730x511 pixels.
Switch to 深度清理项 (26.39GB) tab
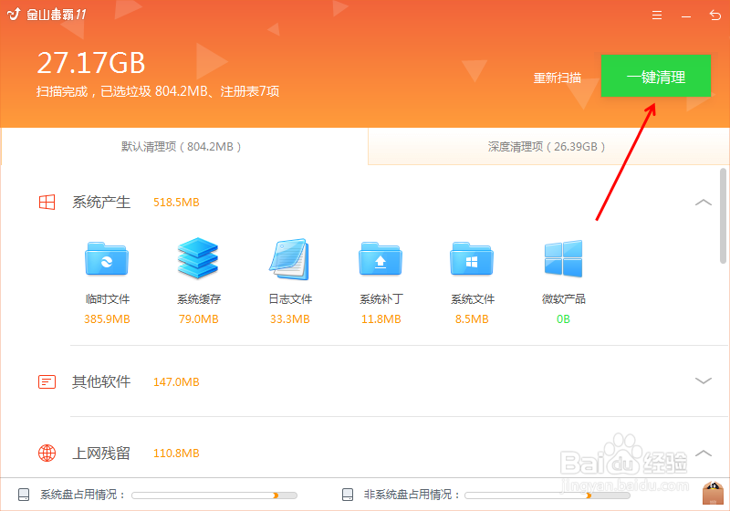pos(548,147)
